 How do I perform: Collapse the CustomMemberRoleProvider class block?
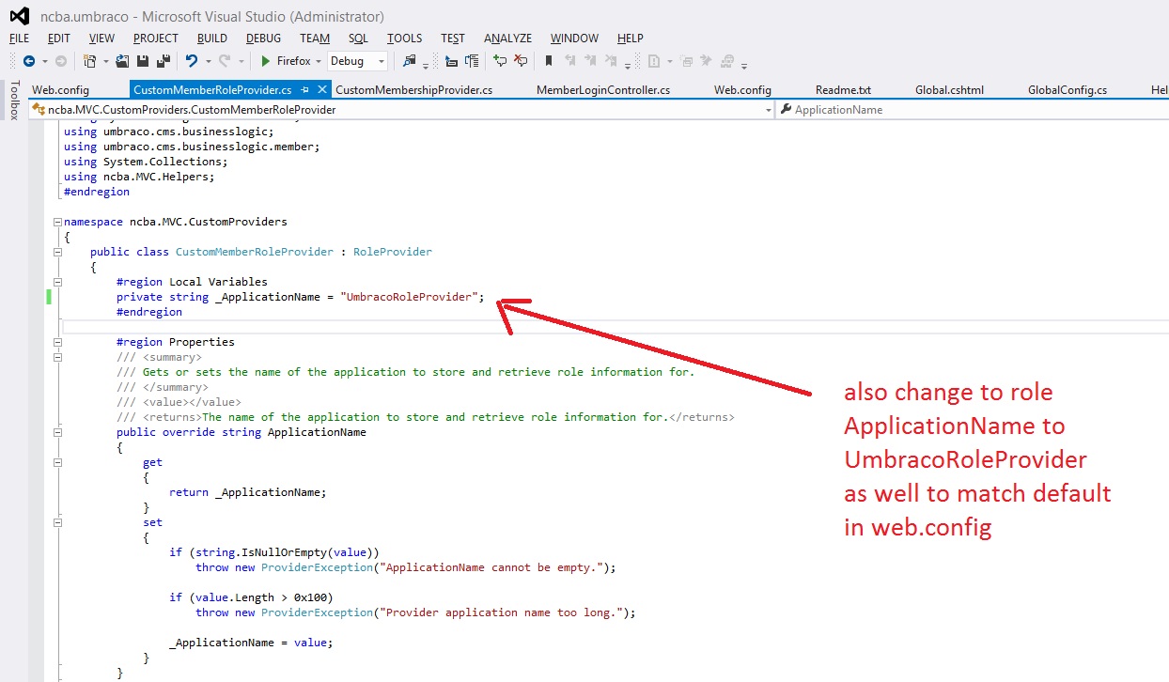point(58,253)
